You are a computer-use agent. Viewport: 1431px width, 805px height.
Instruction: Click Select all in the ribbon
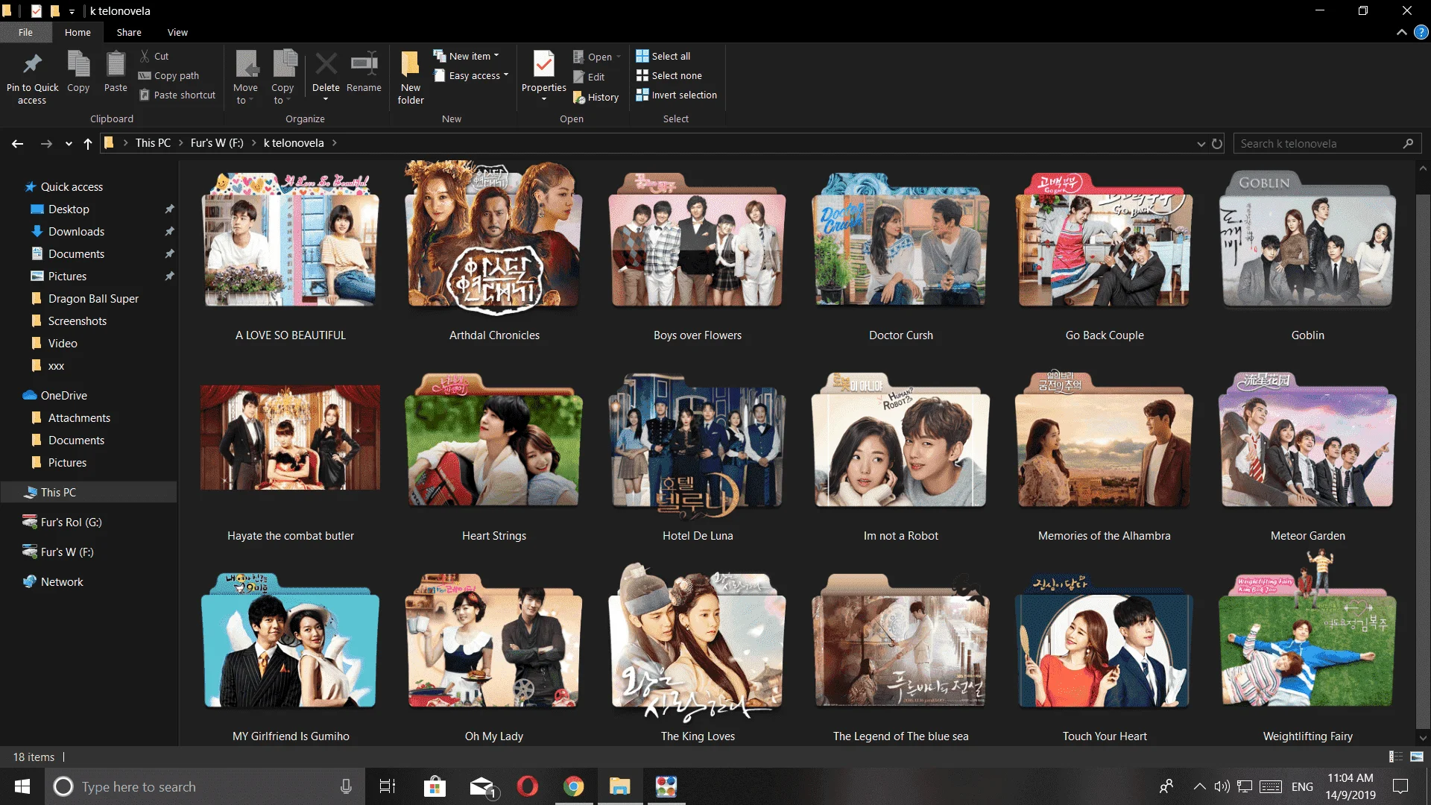663,56
